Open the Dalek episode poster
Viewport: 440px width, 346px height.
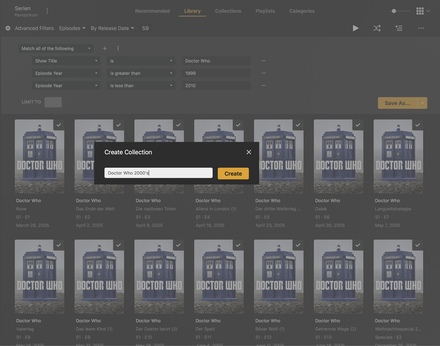point(338,157)
